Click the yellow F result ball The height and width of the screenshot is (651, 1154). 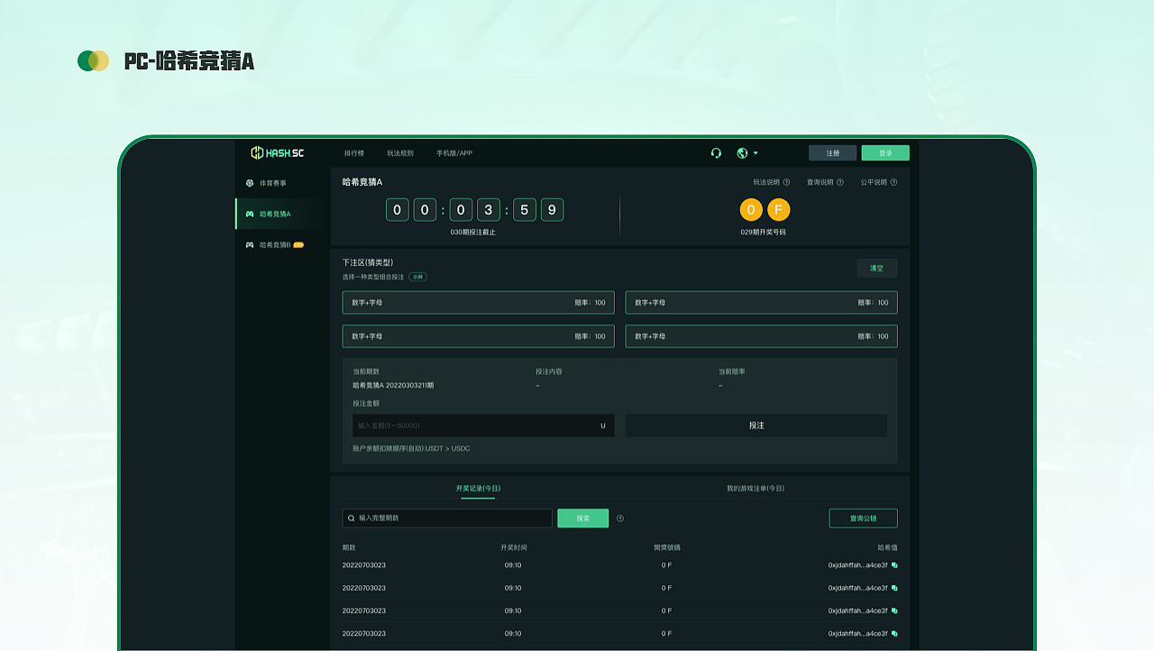[x=779, y=210]
